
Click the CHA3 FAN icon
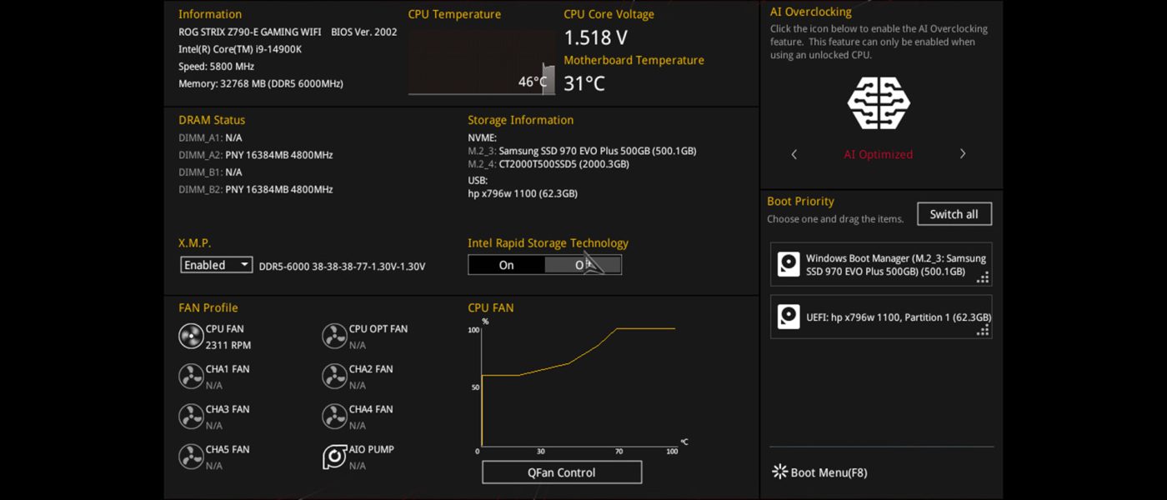click(x=191, y=416)
